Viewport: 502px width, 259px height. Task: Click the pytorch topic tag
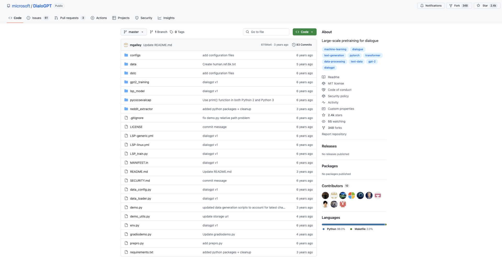coord(355,55)
